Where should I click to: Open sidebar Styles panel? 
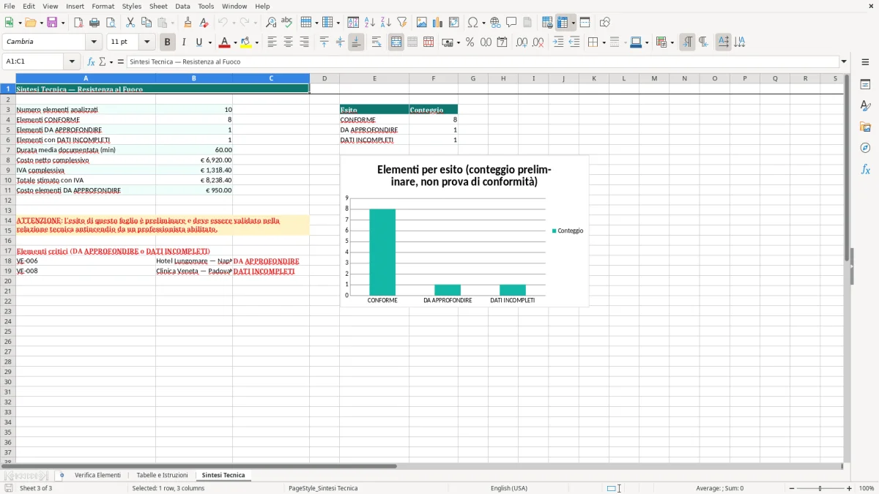(x=865, y=105)
